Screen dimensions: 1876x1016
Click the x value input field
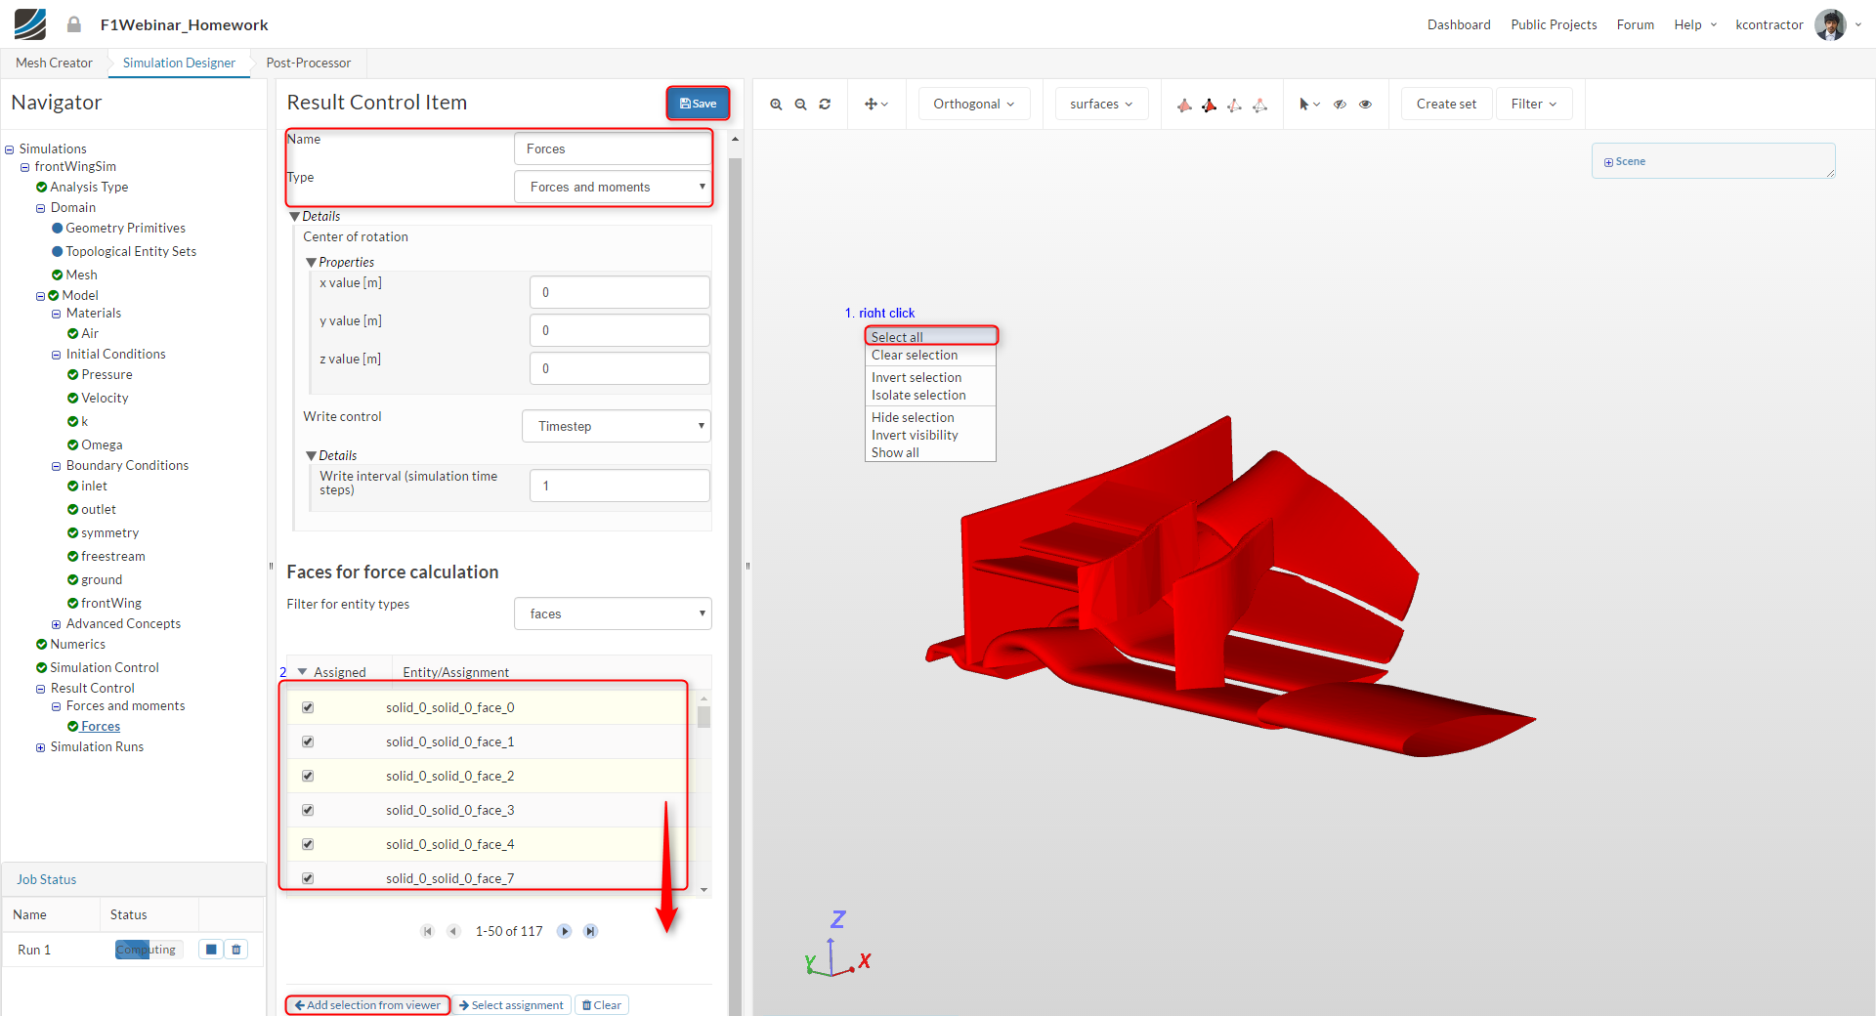tap(619, 292)
